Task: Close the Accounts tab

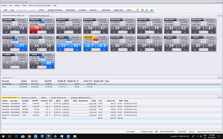Action: tap(14, 78)
